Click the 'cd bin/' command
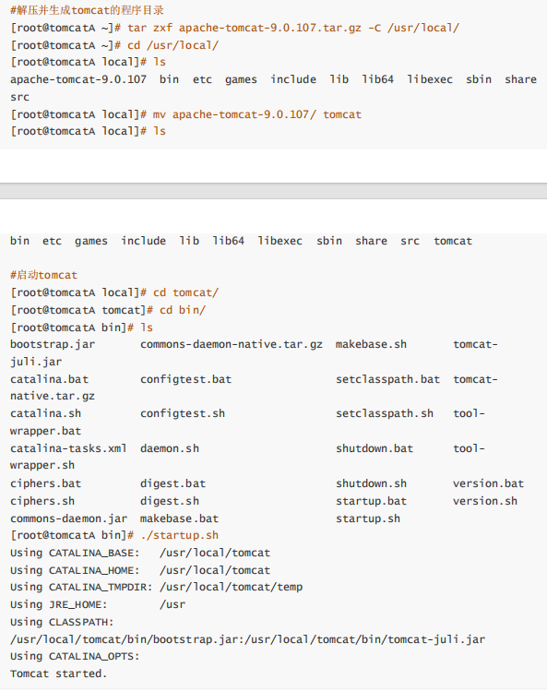The image size is (547, 691). coord(183,310)
